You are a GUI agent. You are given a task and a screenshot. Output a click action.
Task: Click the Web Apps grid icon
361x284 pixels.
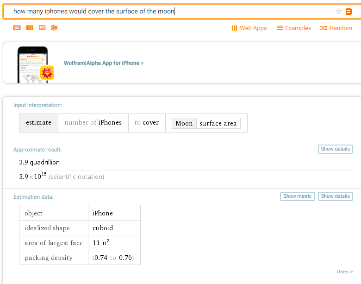(x=234, y=28)
